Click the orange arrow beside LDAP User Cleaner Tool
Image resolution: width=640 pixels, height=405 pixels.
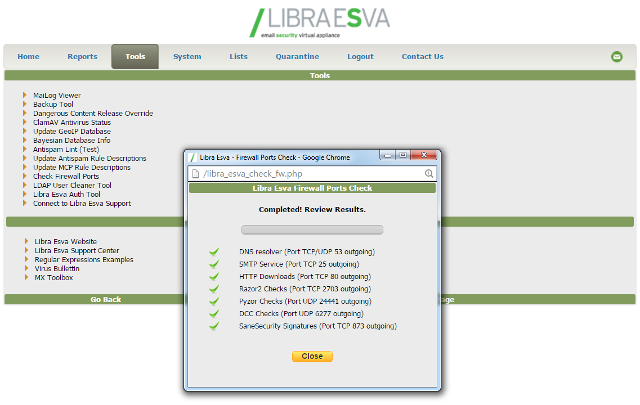coord(25,184)
